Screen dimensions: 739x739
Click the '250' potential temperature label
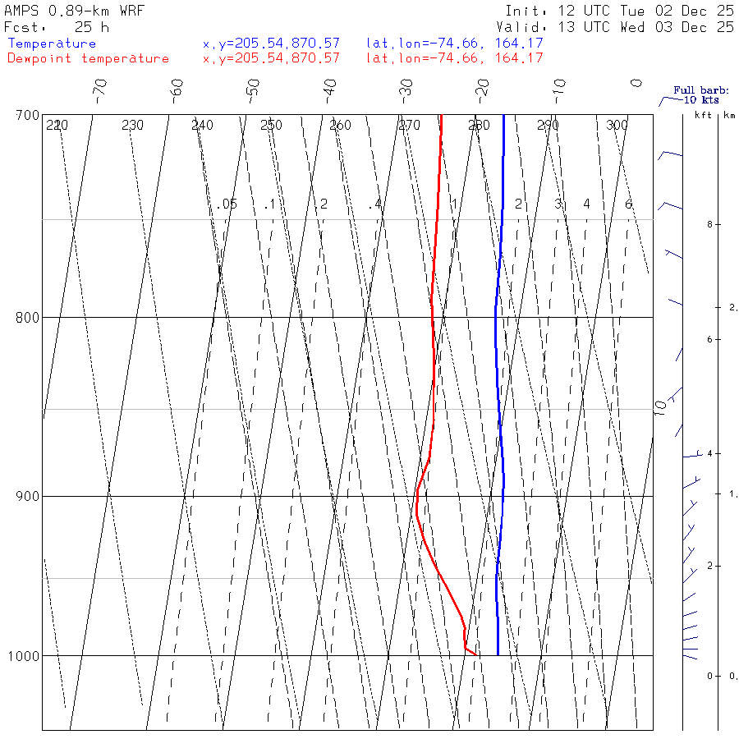tap(271, 126)
